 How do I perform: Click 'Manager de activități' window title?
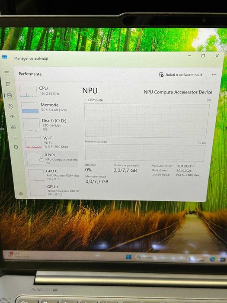pos(31,58)
